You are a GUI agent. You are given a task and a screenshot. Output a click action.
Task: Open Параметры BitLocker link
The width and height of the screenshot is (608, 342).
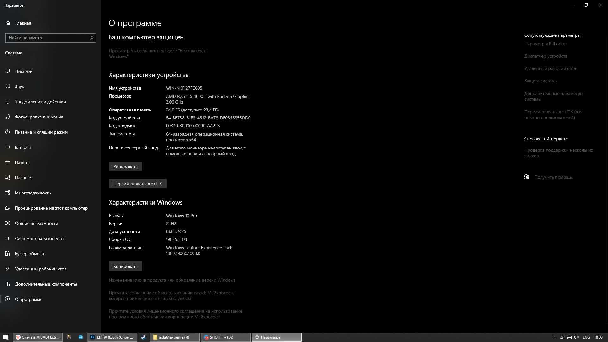[x=545, y=44]
